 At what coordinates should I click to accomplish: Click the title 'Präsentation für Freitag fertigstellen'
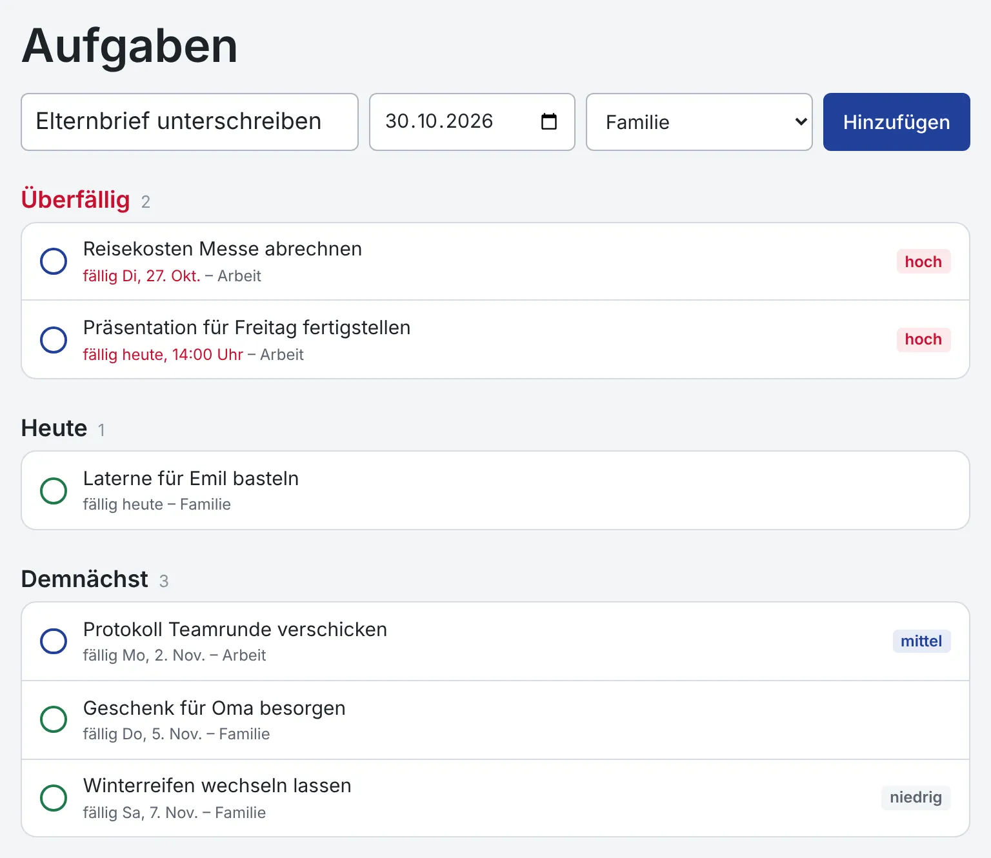click(247, 328)
